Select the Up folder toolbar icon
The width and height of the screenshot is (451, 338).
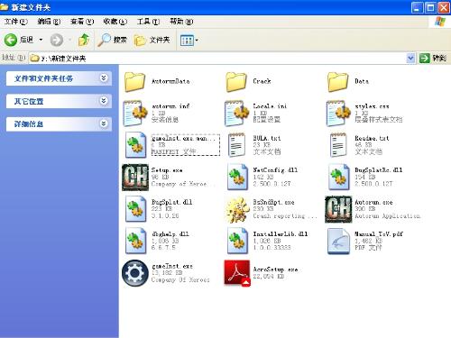click(84, 40)
